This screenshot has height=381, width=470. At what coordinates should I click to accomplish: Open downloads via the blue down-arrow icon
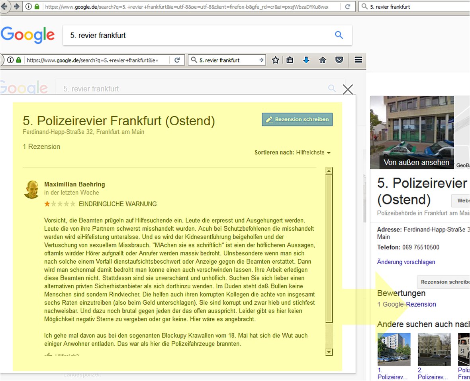pyautogui.click(x=306, y=60)
